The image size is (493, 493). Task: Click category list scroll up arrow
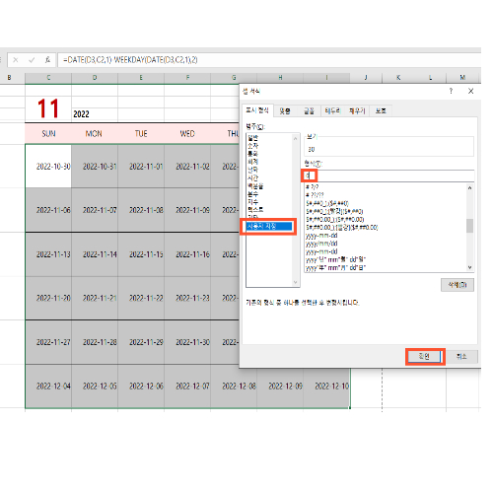point(295,139)
